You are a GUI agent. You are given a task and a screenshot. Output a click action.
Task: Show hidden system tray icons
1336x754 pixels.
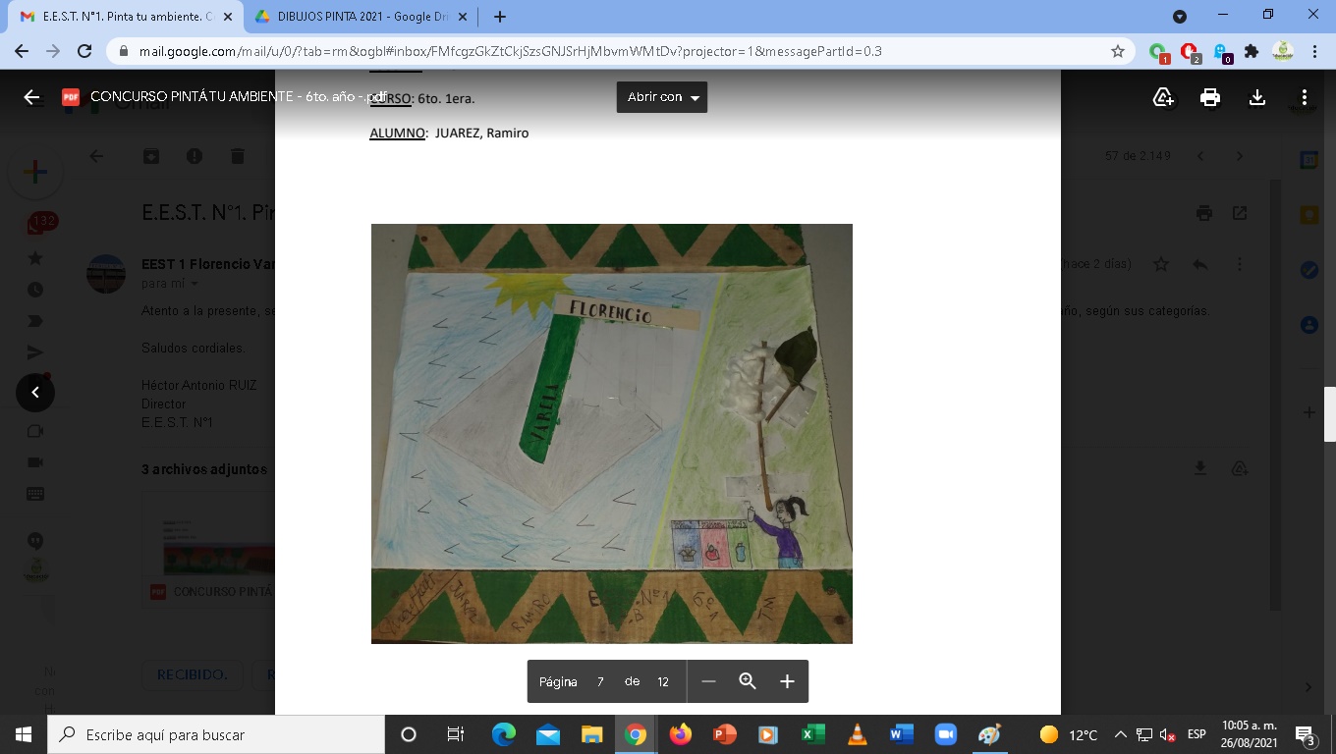1120,734
